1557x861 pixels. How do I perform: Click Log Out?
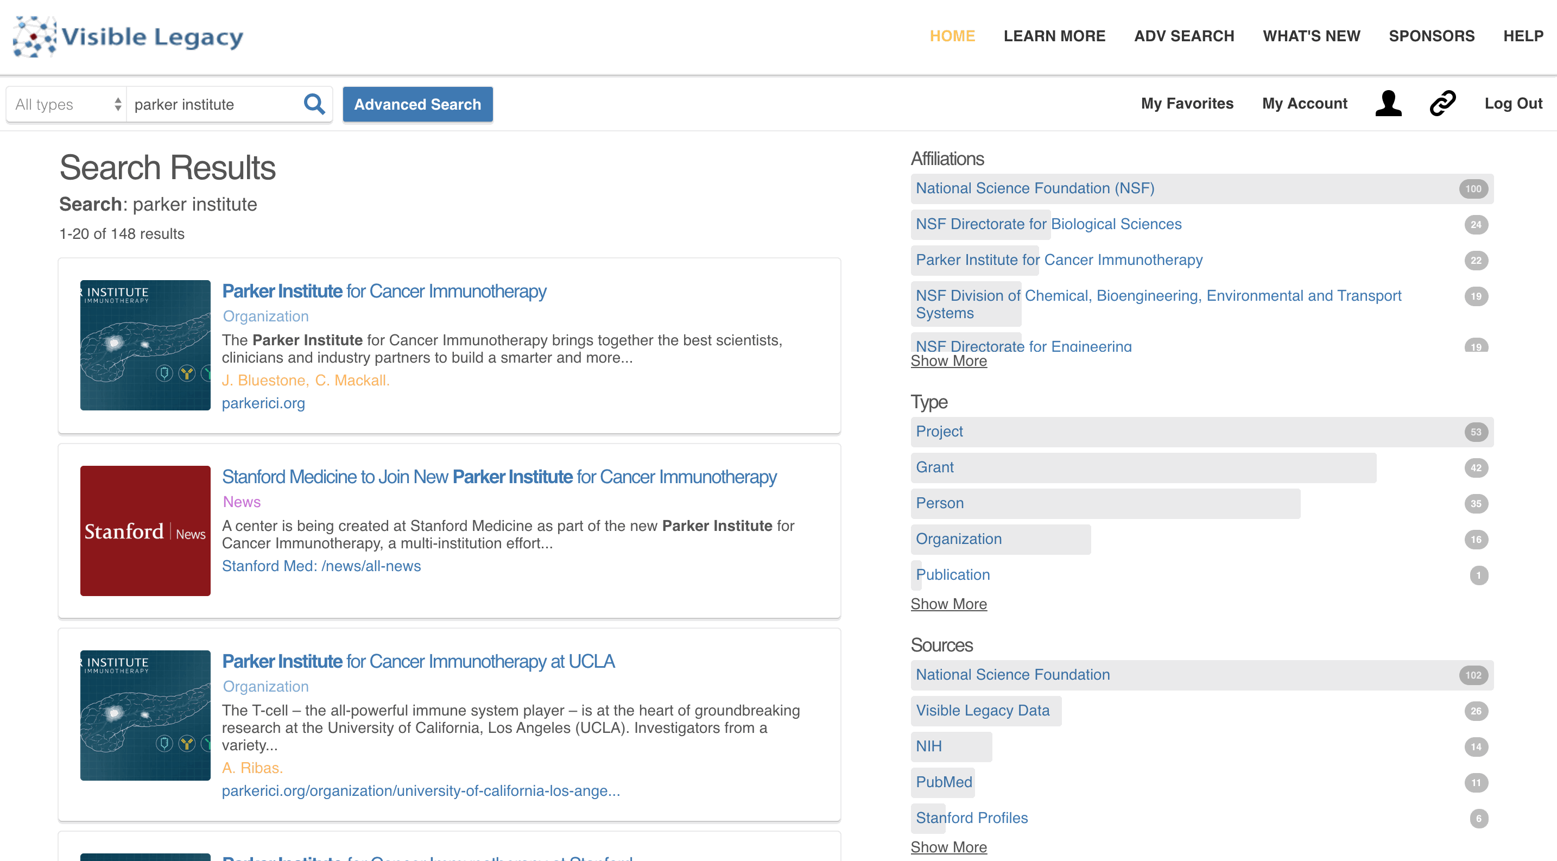click(1513, 103)
